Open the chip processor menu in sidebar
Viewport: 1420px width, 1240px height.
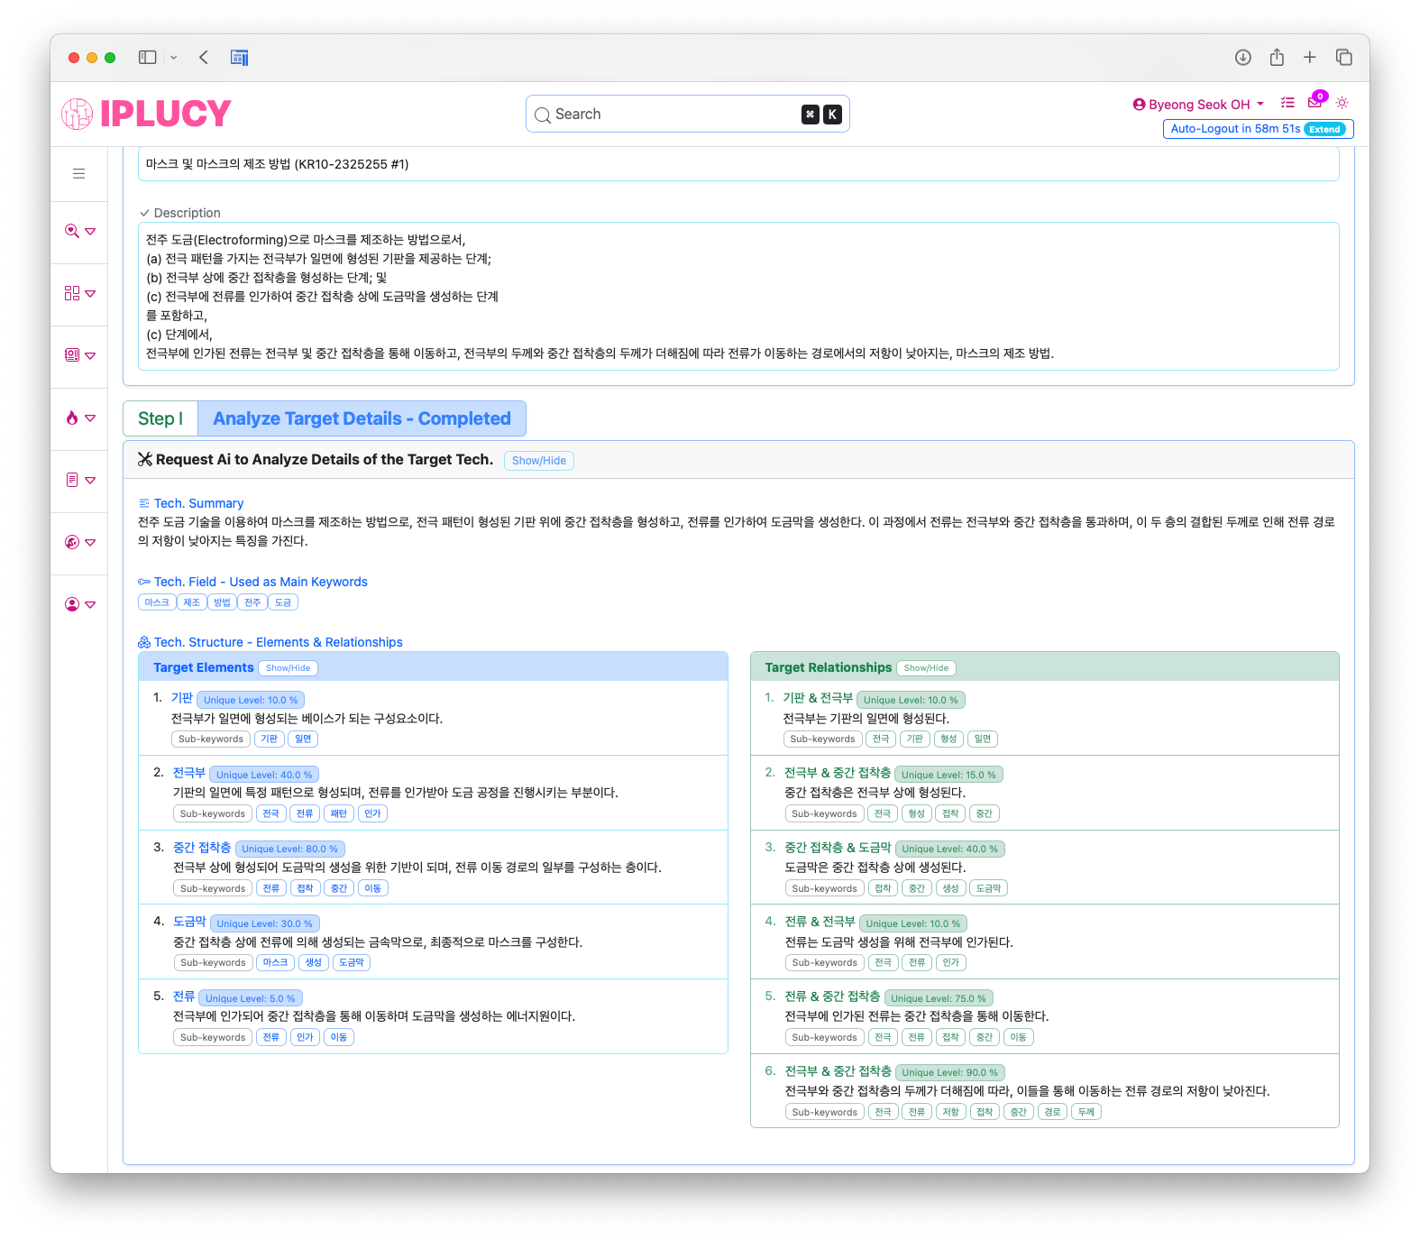click(79, 355)
